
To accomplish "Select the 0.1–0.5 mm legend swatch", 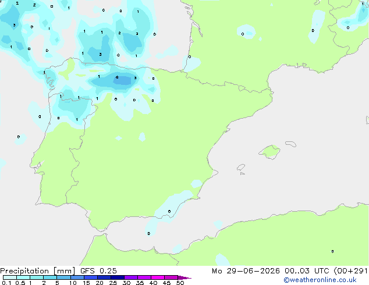I will pos(10,277).
